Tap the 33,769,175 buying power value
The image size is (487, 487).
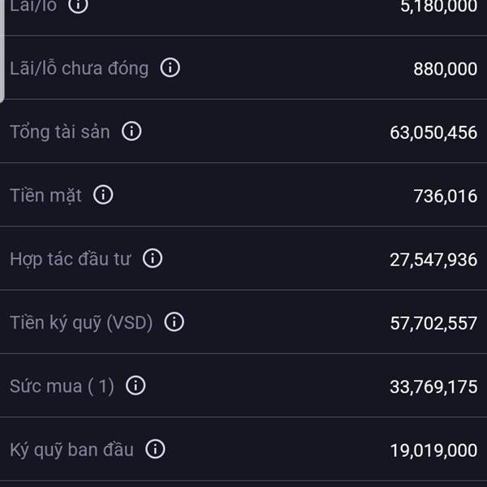pyautogui.click(x=433, y=387)
